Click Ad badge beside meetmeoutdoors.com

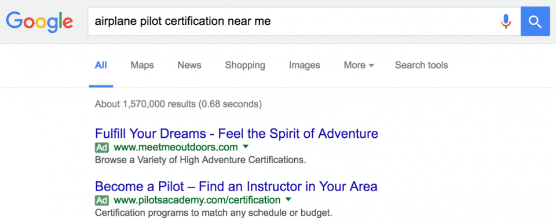102,147
